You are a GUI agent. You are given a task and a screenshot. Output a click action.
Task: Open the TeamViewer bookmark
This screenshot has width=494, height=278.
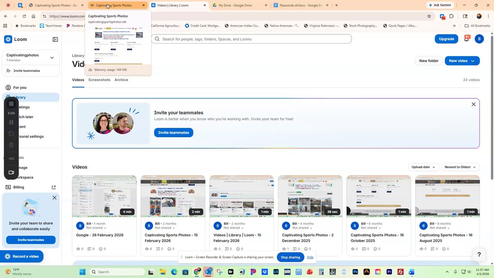point(51,26)
